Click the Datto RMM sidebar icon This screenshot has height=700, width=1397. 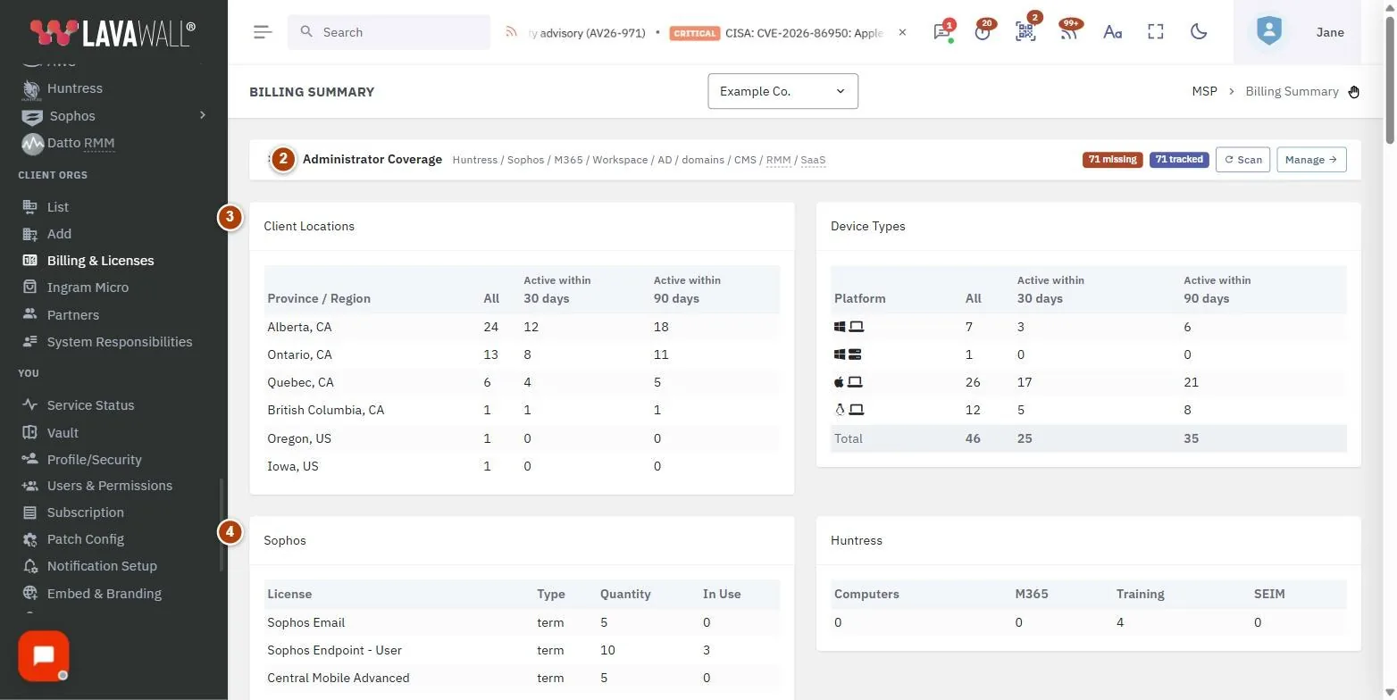[x=32, y=143]
